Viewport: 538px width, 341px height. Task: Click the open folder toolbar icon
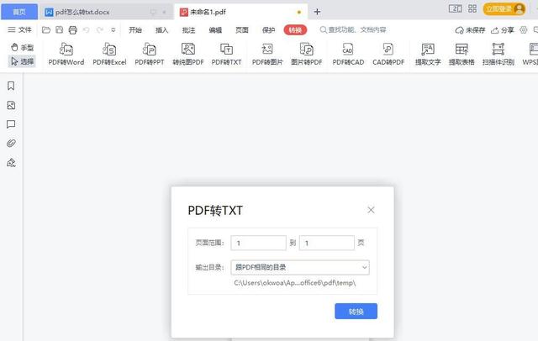click(x=46, y=30)
